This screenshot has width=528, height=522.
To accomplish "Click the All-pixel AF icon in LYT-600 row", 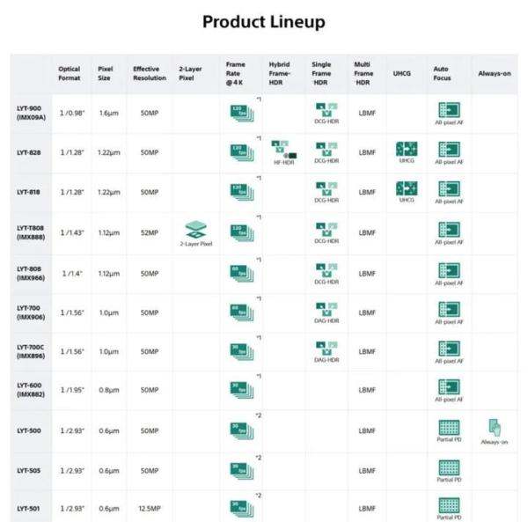I will point(449,386).
